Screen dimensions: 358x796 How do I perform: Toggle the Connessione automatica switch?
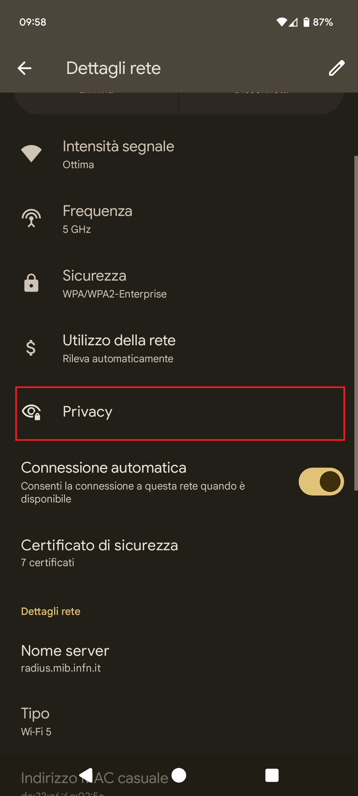click(x=321, y=482)
